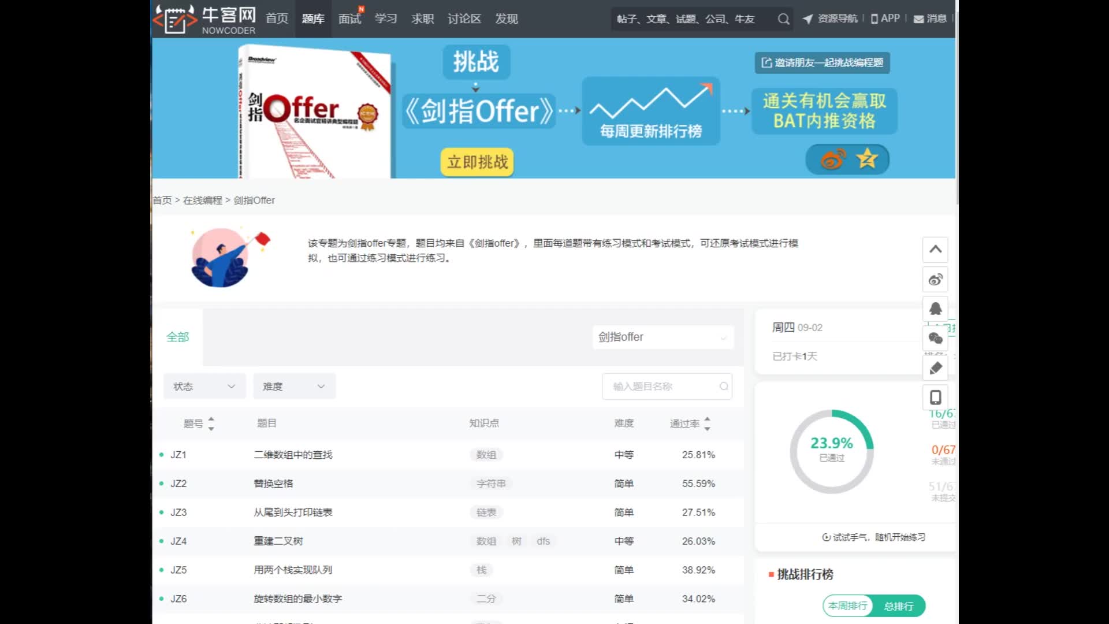1109x624 pixels.
Task: Click search icon in problem name field
Action: pyautogui.click(x=723, y=387)
